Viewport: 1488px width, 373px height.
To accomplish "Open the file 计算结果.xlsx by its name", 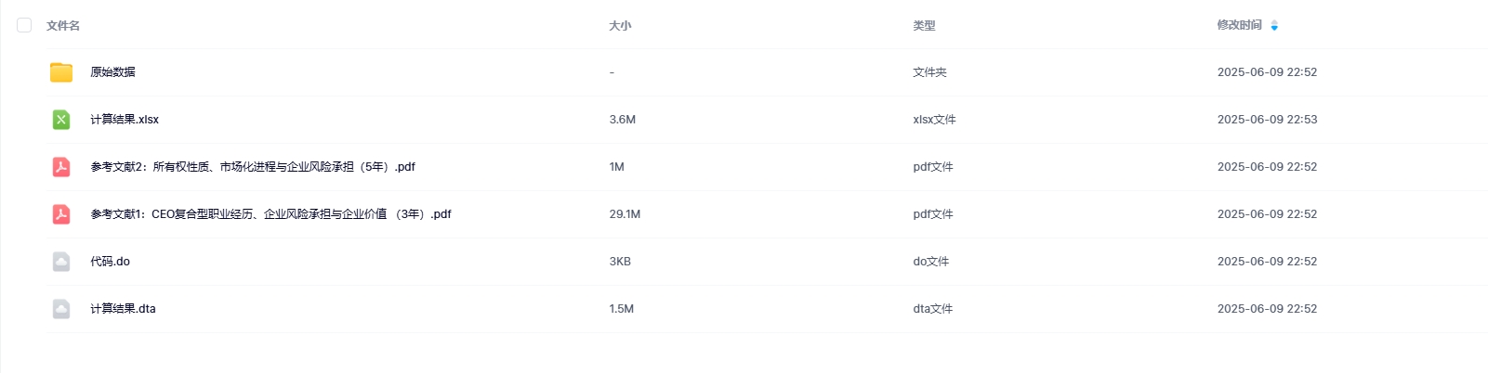I will [125, 120].
